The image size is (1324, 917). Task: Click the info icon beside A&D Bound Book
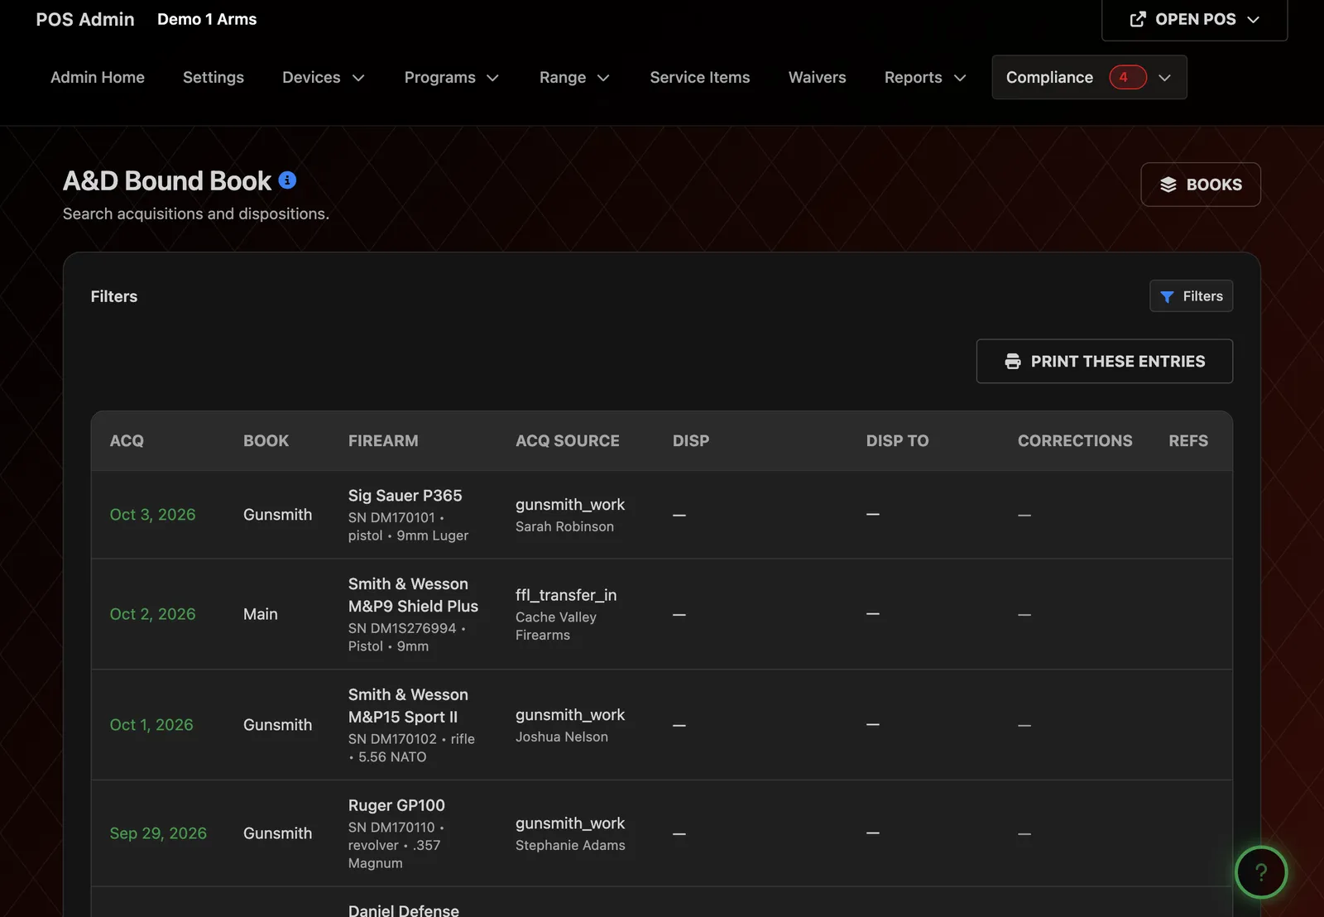coord(287,180)
